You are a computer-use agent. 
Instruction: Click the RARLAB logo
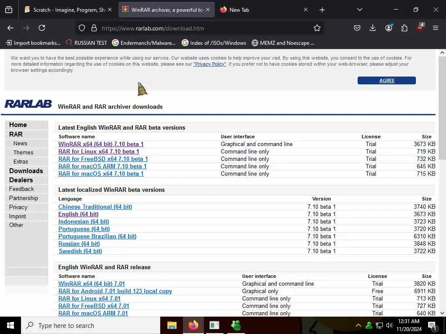[x=28, y=104]
